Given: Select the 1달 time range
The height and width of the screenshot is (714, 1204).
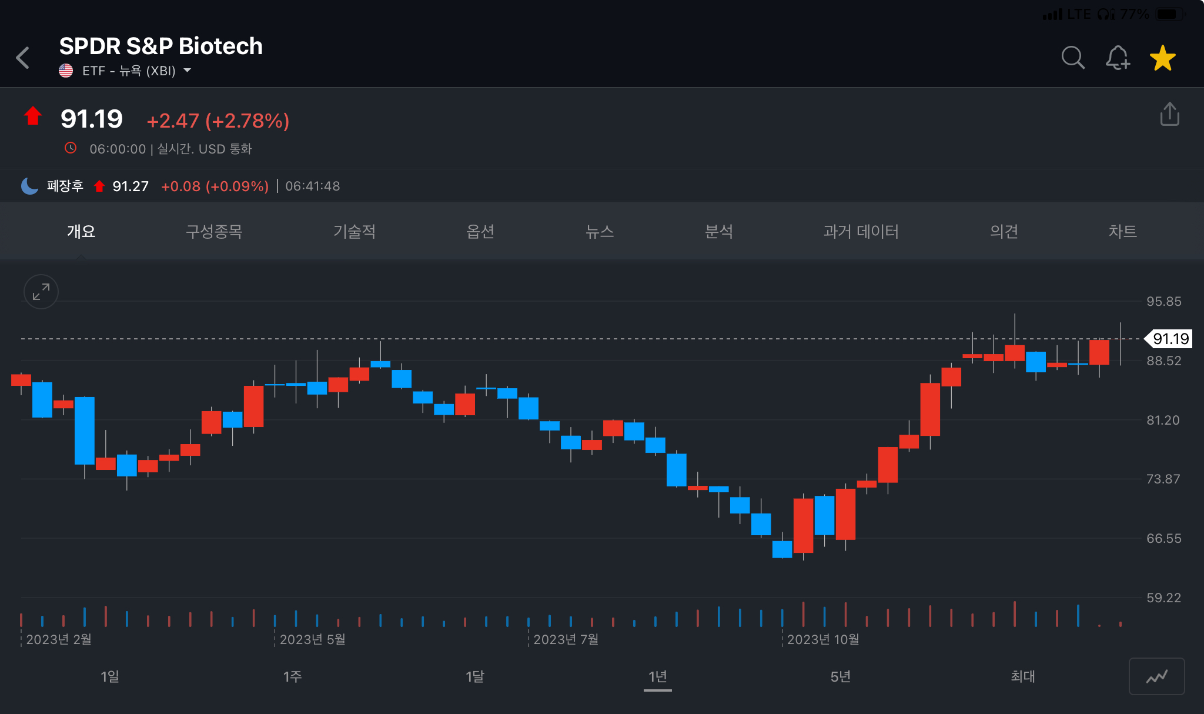Looking at the screenshot, I should (475, 676).
